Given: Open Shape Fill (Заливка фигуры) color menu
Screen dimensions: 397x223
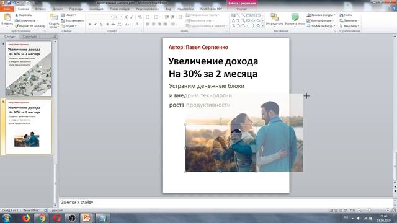Looking at the screenshot, I should [x=321, y=15].
